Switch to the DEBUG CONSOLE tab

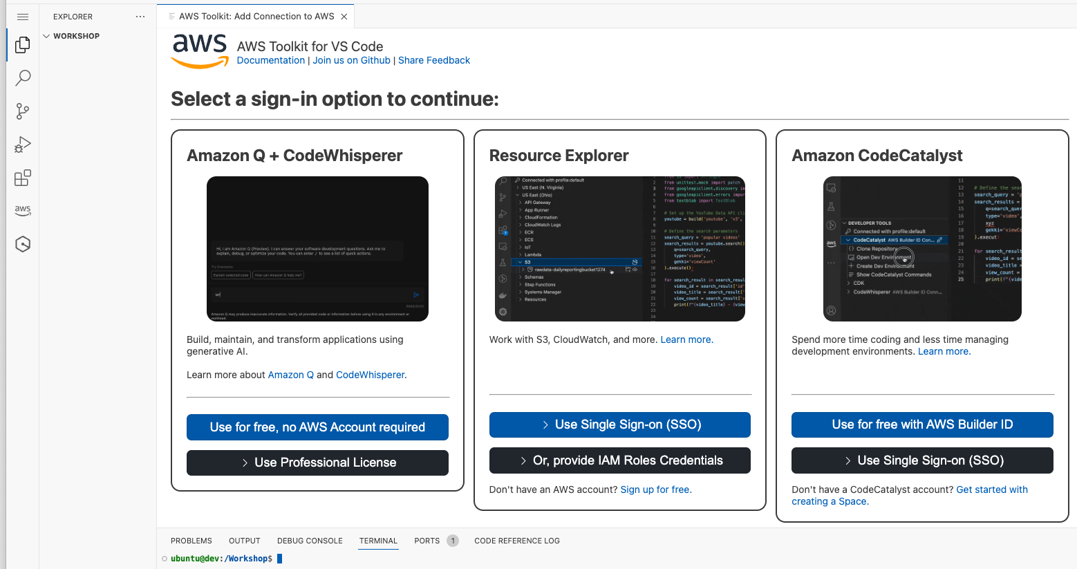point(310,541)
